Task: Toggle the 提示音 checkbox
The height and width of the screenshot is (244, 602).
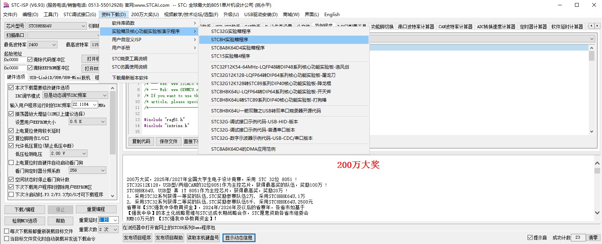Action: point(530,238)
